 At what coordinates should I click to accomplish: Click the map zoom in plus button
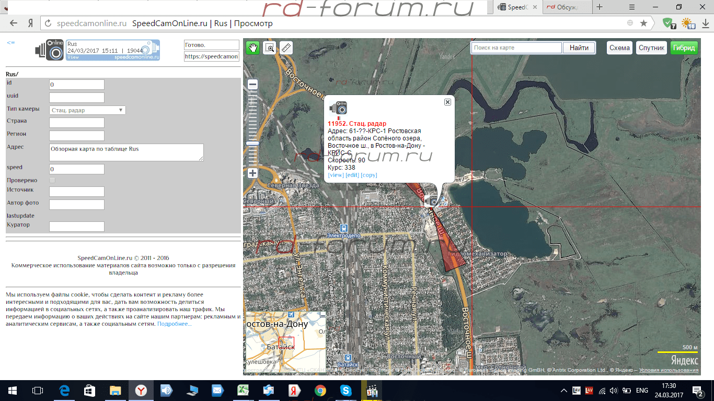[252, 173]
